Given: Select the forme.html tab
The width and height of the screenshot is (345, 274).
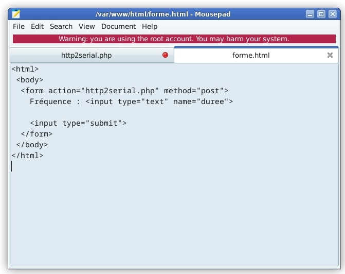Looking at the screenshot, I should point(251,55).
